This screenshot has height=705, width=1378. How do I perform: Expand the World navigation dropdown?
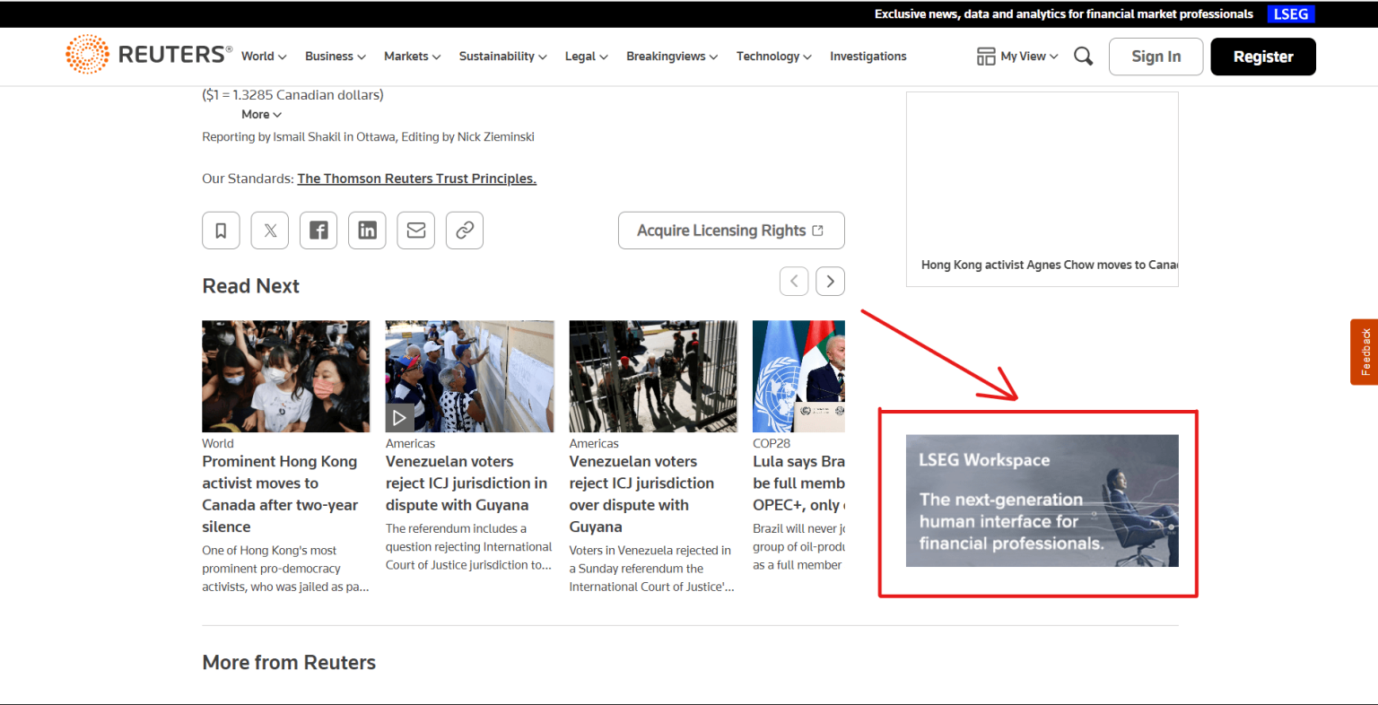[x=263, y=56]
